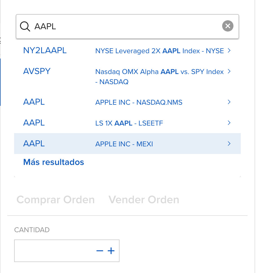The image size is (256, 273).
Task: Select the APPLE INC - NASDAQ.NMS description
Action: coord(139,102)
